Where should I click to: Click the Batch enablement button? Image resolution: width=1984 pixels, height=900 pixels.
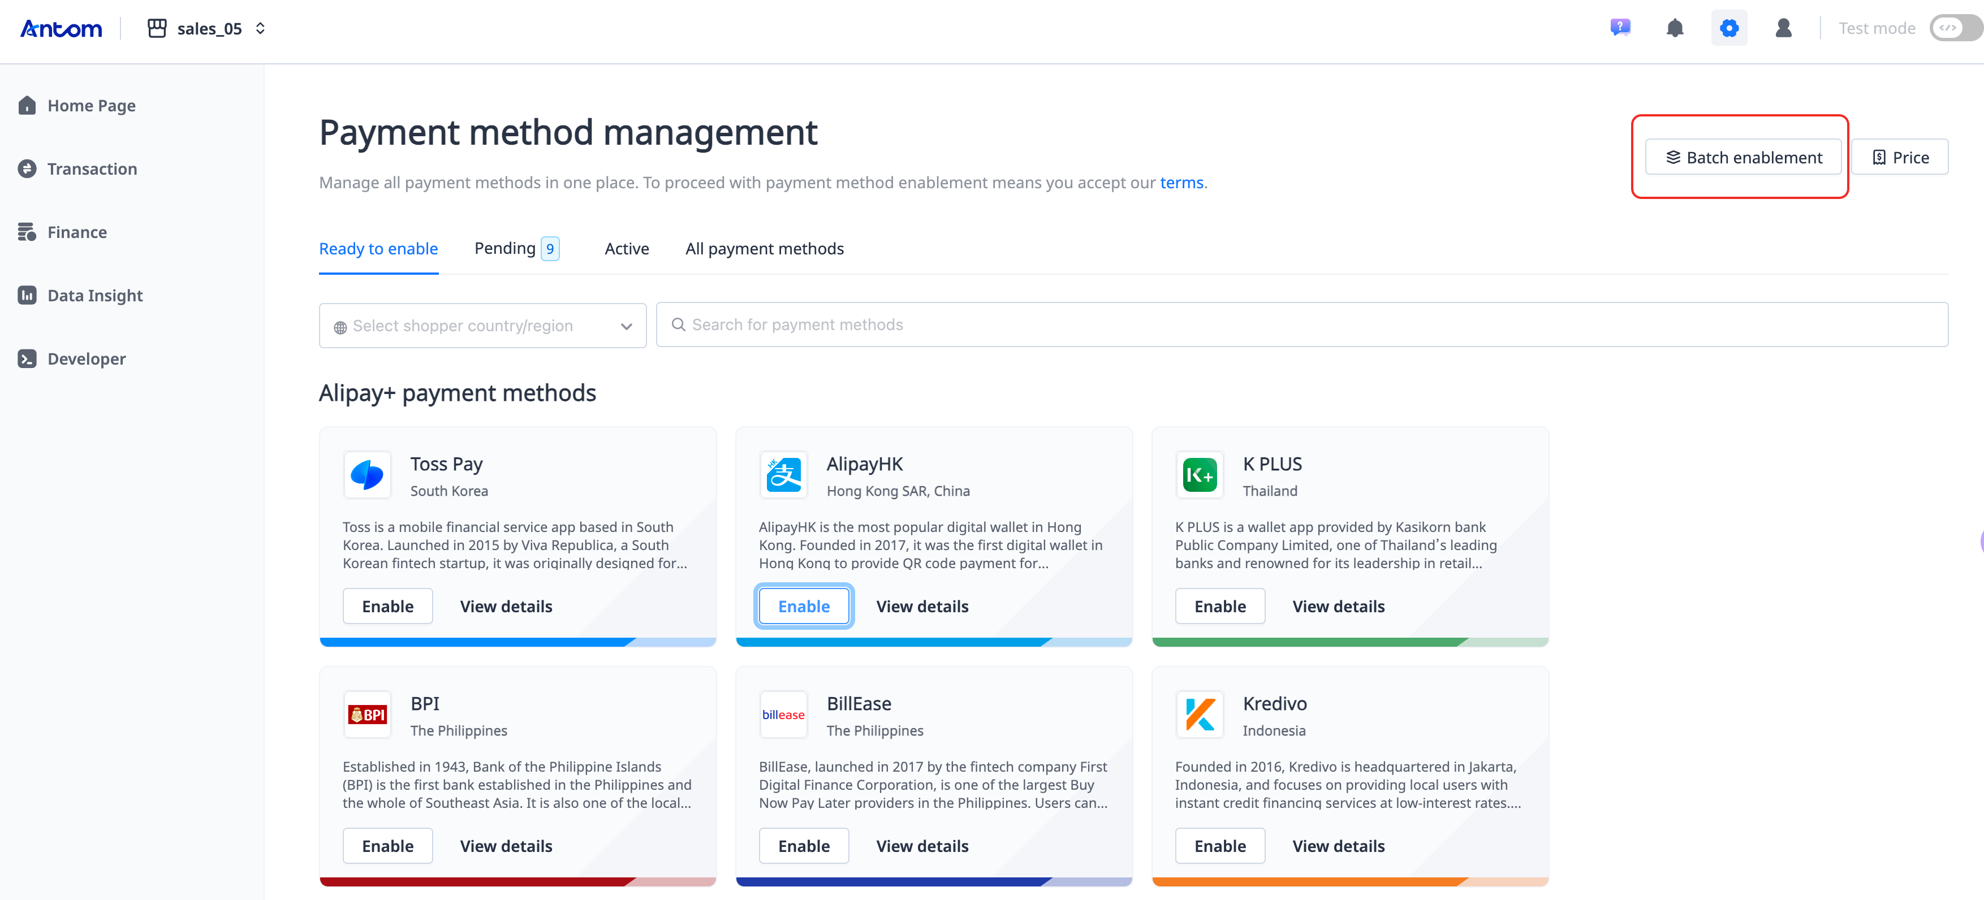1743,156
